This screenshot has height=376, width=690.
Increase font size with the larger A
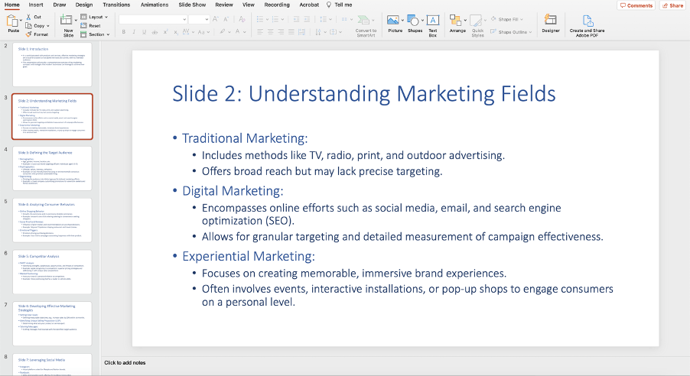(215, 19)
